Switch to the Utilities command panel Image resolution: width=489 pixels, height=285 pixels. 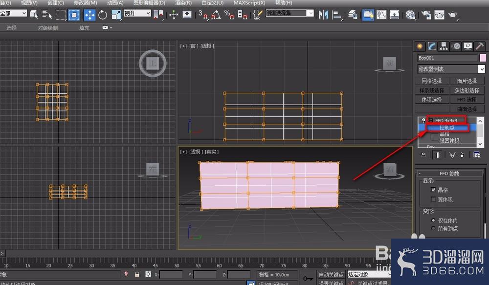[x=480, y=46]
